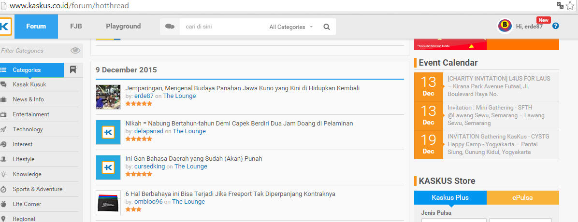This screenshot has width=578, height=222.
Task: Click the Sports & Adventure stopwatch icon
Action: [3, 189]
